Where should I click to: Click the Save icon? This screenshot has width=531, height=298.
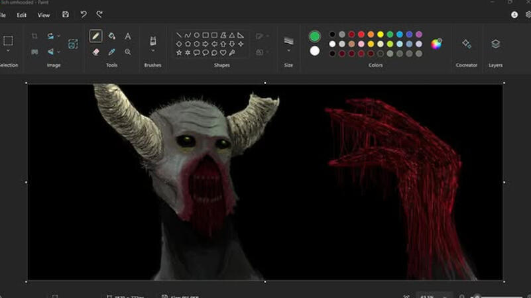pyautogui.click(x=65, y=15)
